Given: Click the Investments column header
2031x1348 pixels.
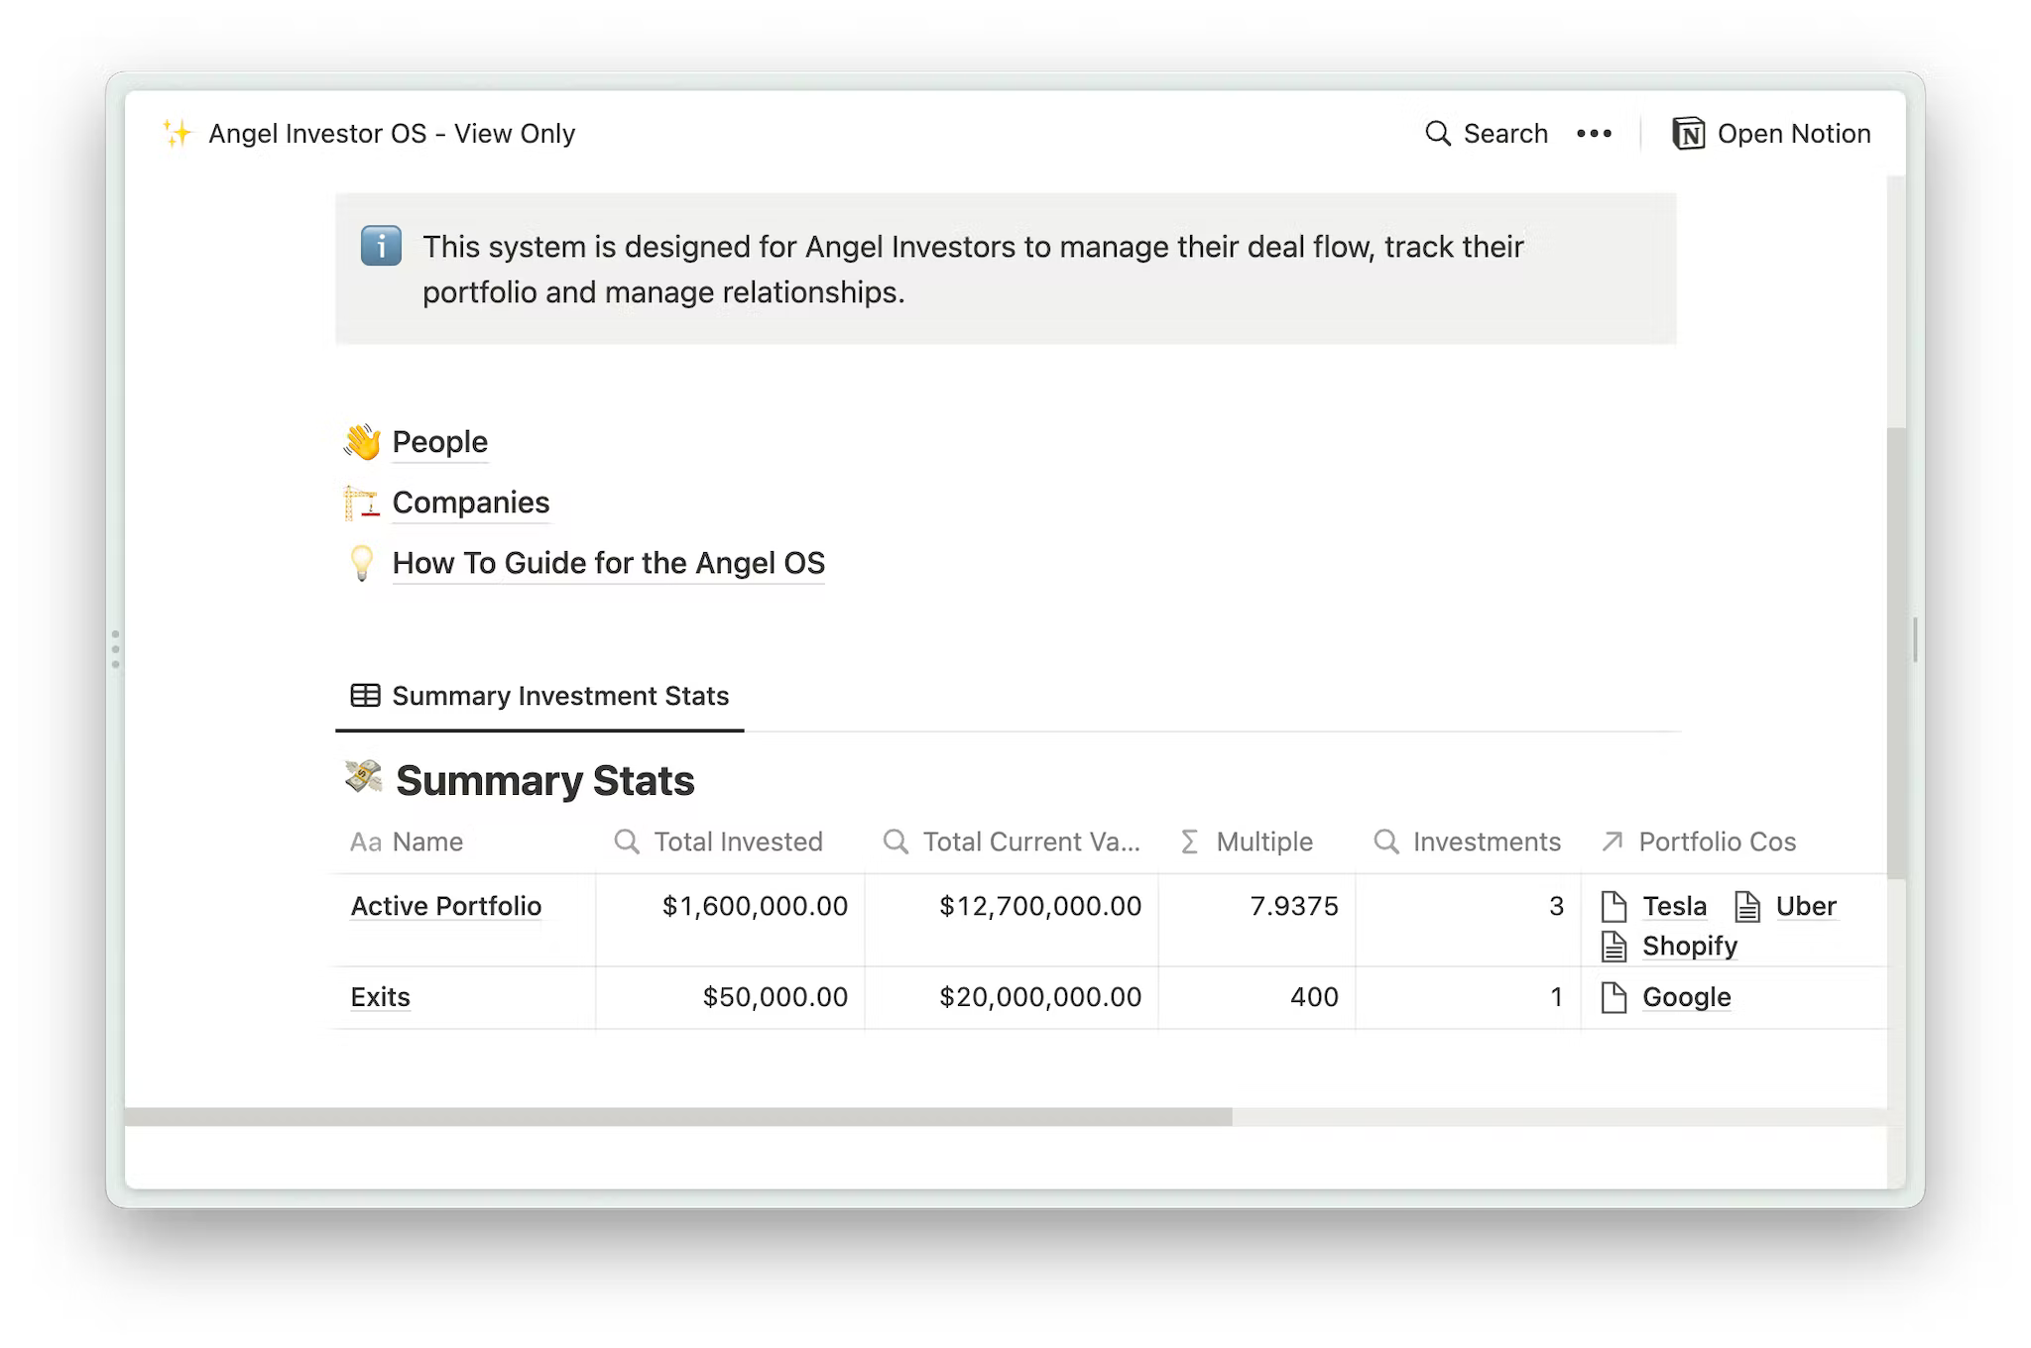Looking at the screenshot, I should [x=1486, y=842].
